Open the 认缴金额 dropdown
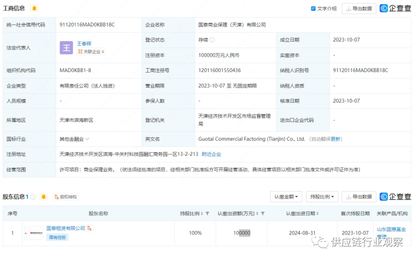417x261 pixels. click(x=286, y=197)
